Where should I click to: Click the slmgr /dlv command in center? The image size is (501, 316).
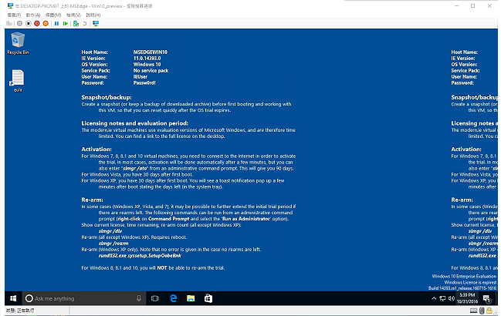110,231
